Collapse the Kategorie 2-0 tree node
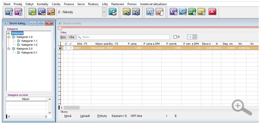The width and height of the screenshot is (261, 124). click(9, 49)
